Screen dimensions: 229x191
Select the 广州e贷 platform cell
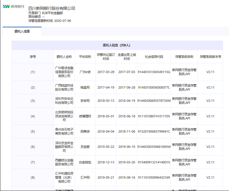coord(85,72)
